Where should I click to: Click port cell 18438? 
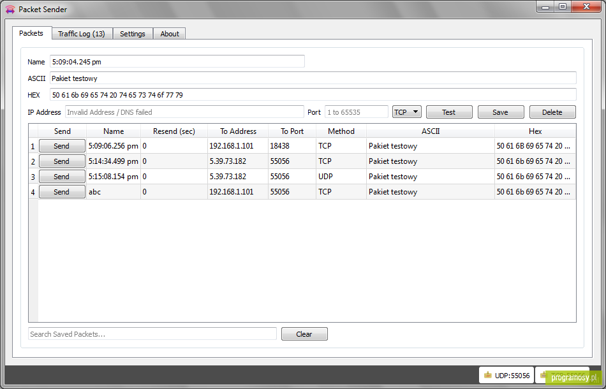point(292,146)
